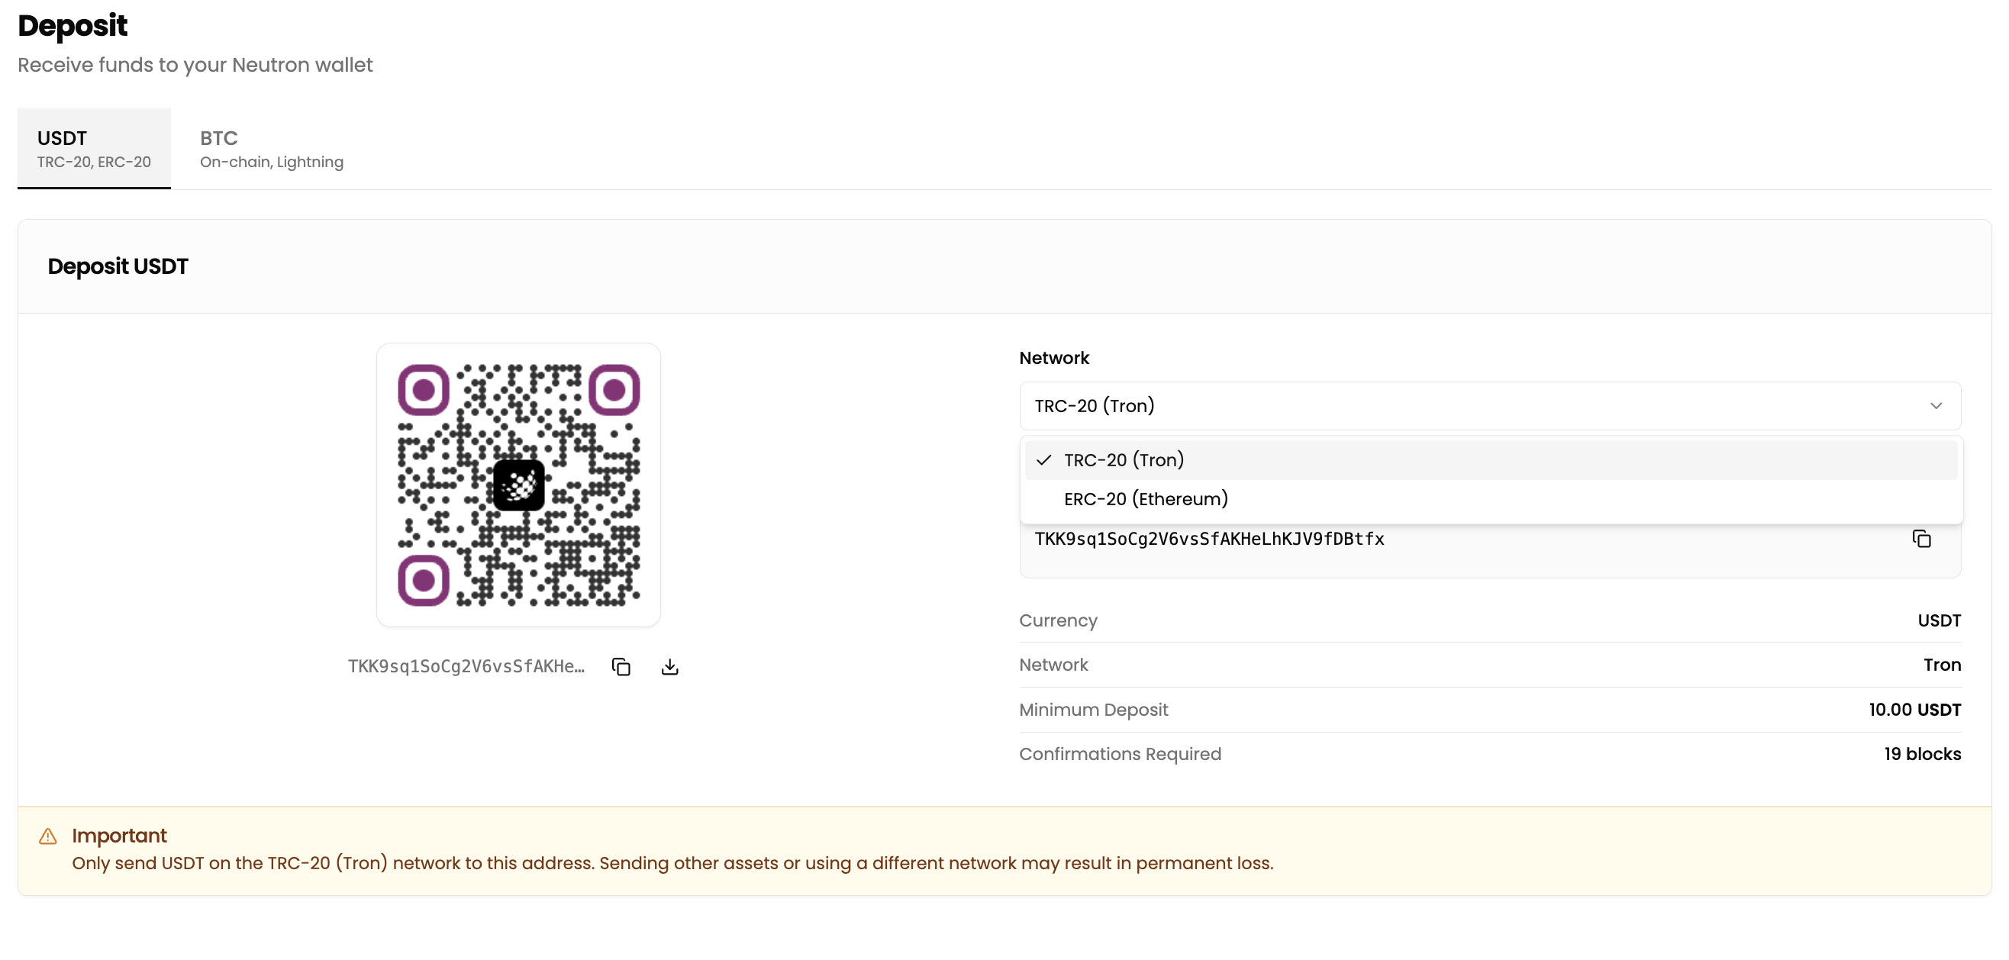
Task: Switch to the BTC tab
Action: (271, 149)
